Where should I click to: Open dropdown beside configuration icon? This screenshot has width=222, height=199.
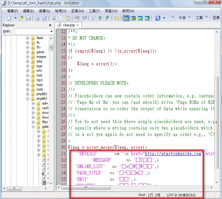[164, 18]
